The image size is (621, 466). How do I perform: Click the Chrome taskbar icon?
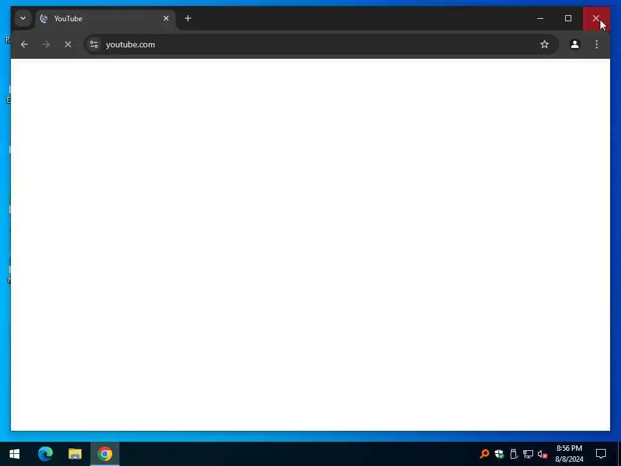[x=105, y=454]
